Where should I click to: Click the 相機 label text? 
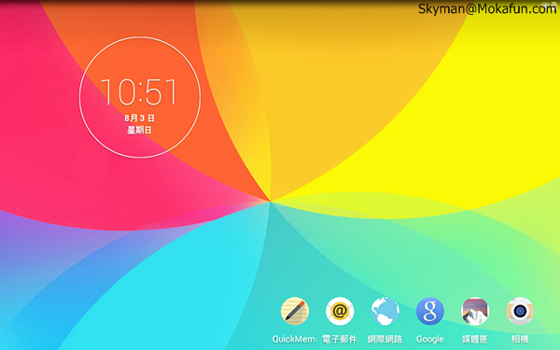(x=520, y=339)
